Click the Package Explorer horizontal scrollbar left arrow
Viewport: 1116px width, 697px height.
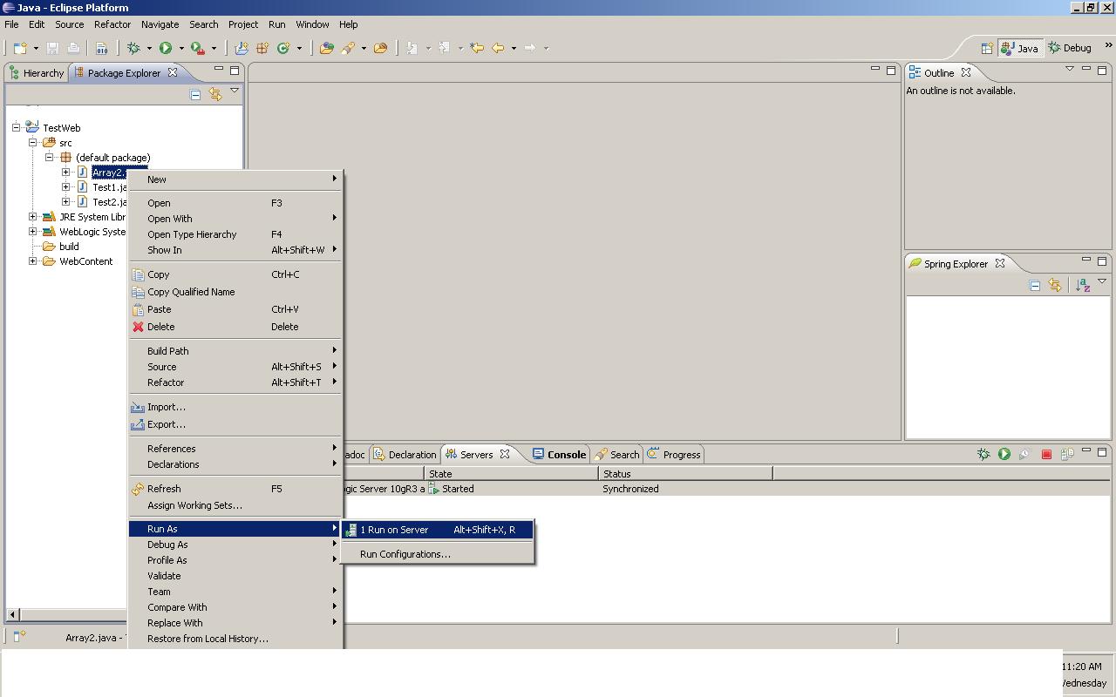point(12,614)
